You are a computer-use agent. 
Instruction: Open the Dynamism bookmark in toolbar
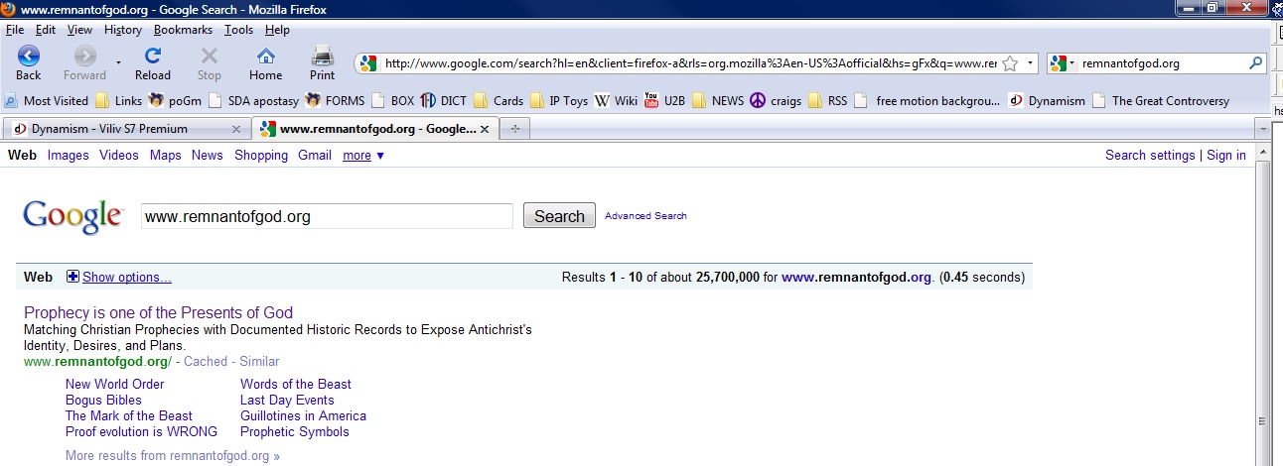coord(1047,100)
